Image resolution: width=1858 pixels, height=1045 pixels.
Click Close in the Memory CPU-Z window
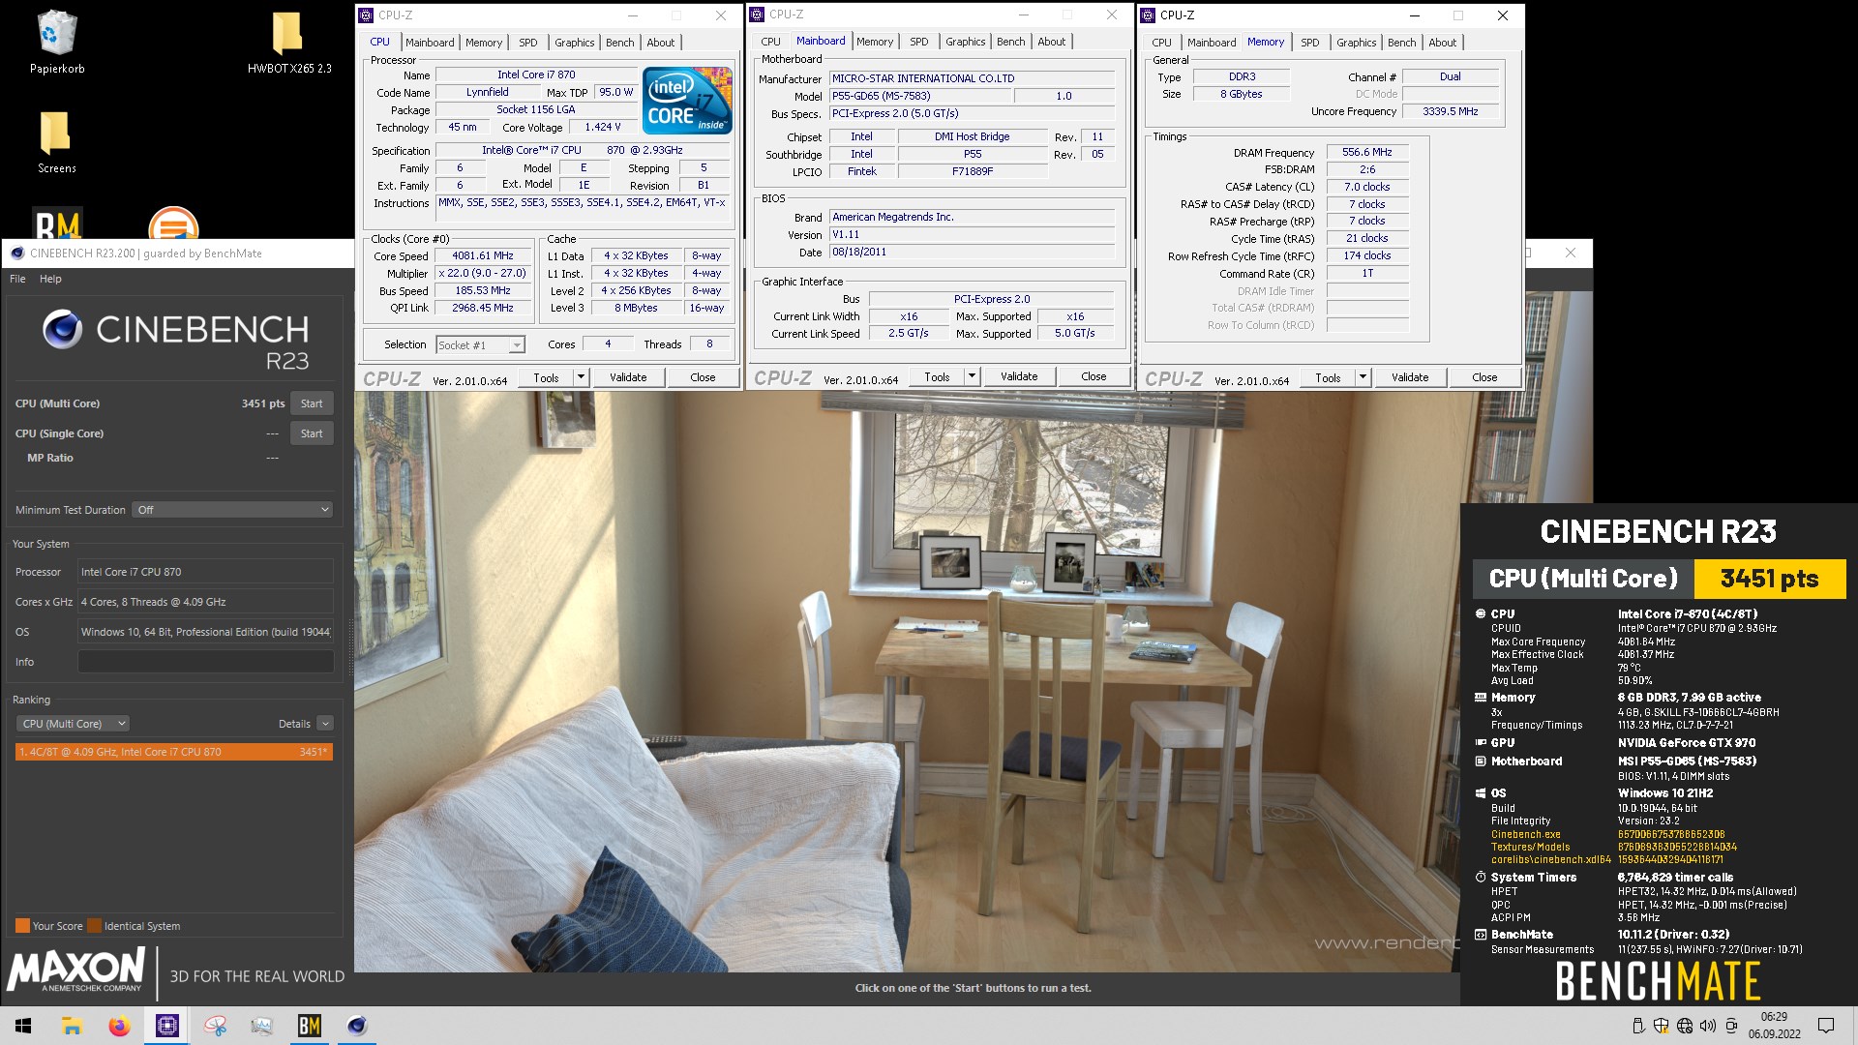[x=1484, y=377]
